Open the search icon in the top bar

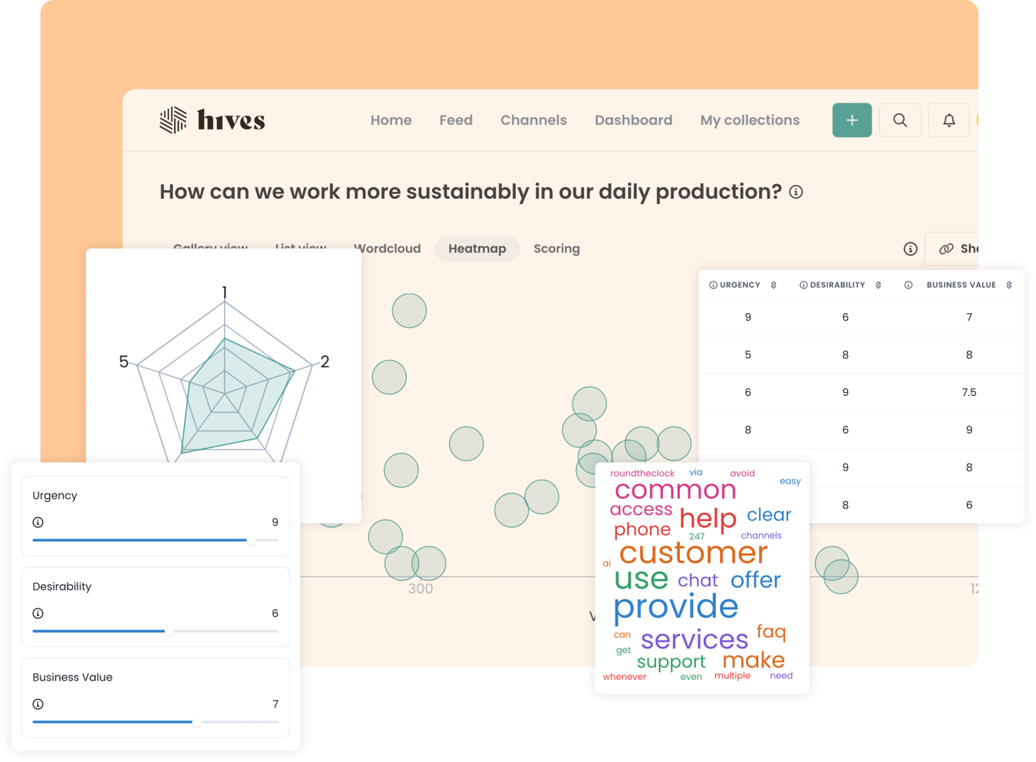click(899, 120)
